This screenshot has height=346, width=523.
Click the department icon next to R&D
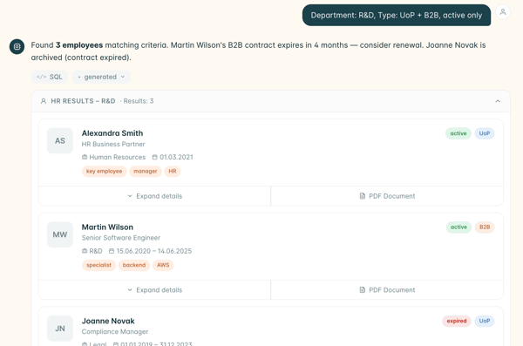click(85, 251)
